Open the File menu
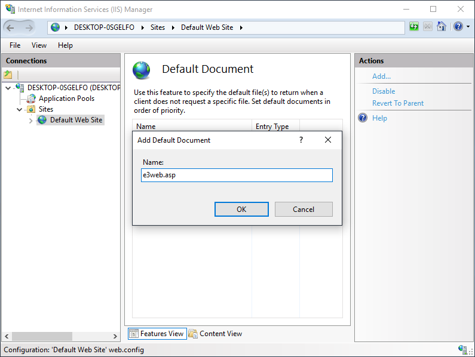 pos(15,45)
